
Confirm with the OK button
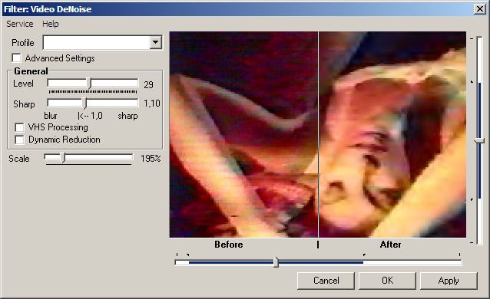[x=388, y=281]
